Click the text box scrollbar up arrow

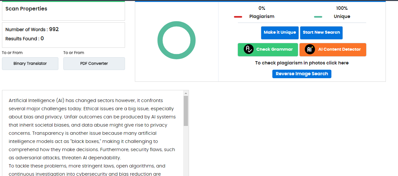186,93
